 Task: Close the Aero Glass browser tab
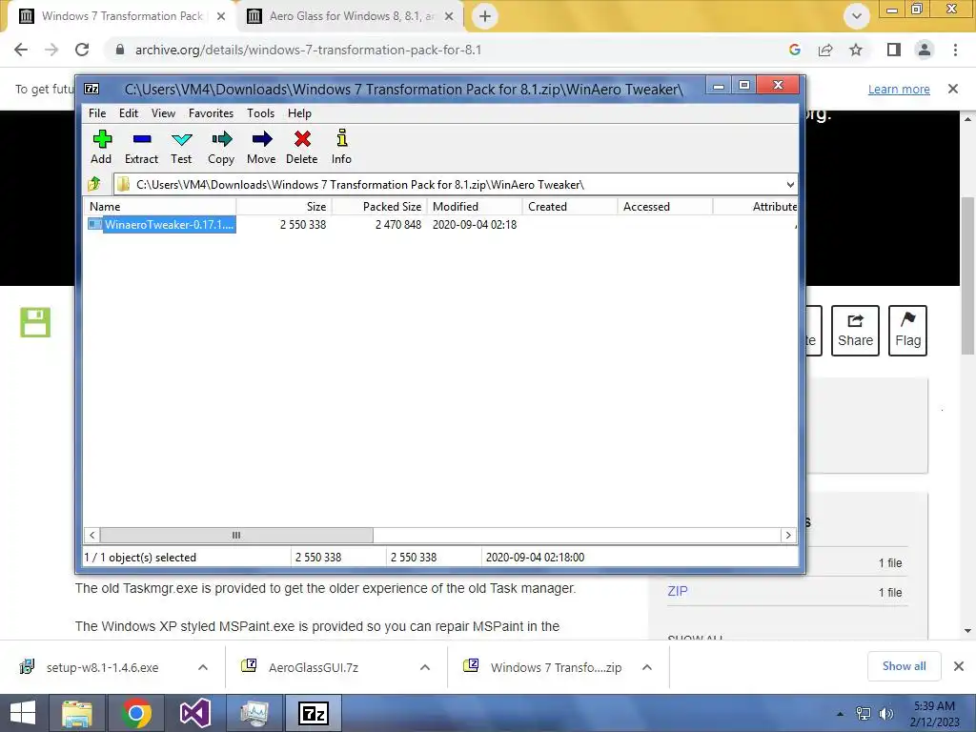[449, 17]
